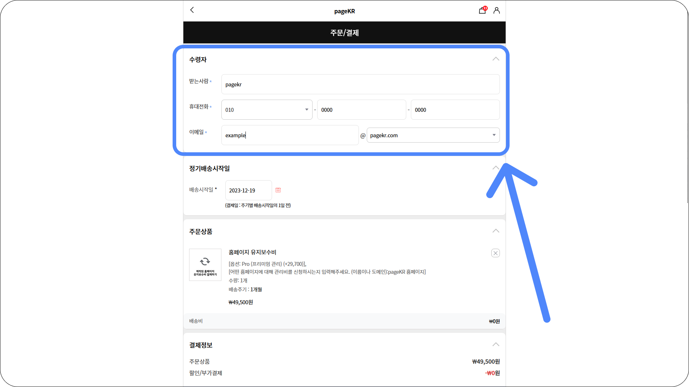Click the 받는사람 name field
689x387 pixels.
pyautogui.click(x=360, y=85)
